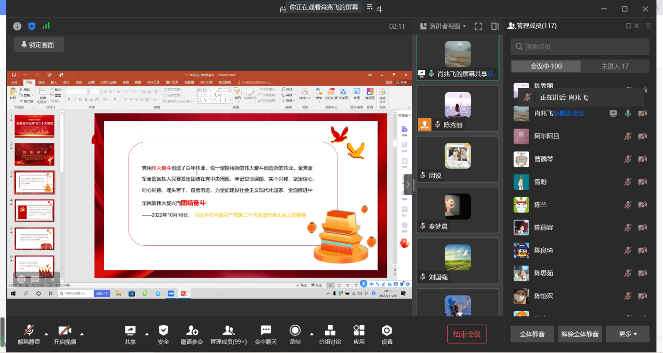The image size is (663, 353).
Task: Start recording the meeting
Action: pos(295,334)
